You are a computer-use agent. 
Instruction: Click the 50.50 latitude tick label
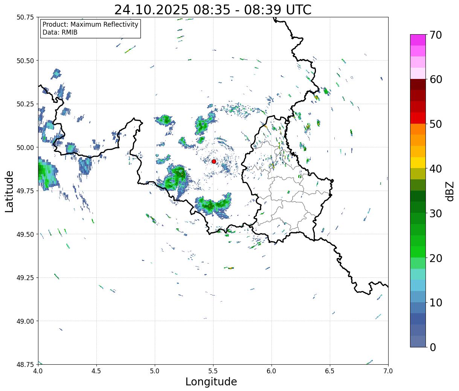click(25, 61)
